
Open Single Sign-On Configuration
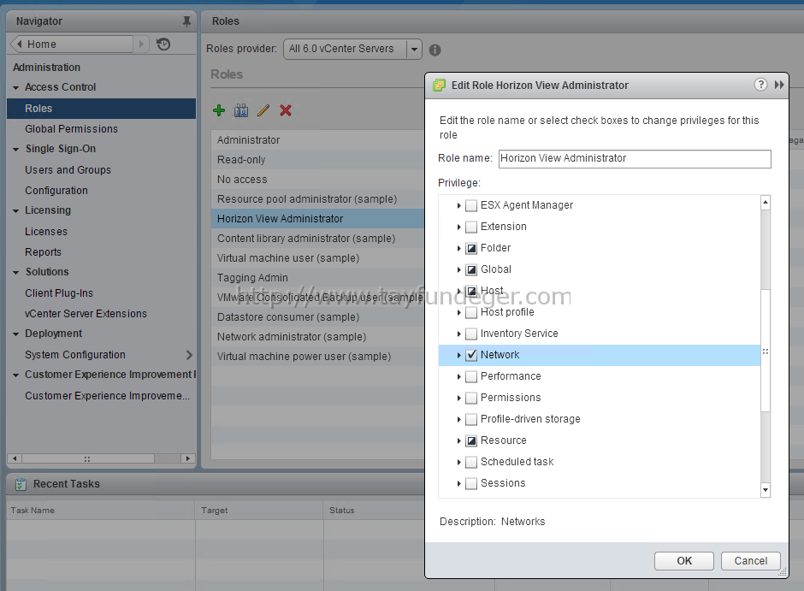(x=56, y=190)
